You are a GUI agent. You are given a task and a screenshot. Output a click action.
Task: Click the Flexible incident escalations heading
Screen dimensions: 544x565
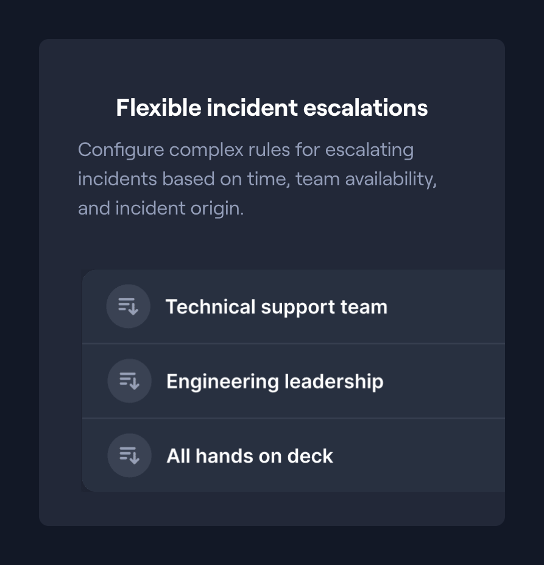coord(272,107)
